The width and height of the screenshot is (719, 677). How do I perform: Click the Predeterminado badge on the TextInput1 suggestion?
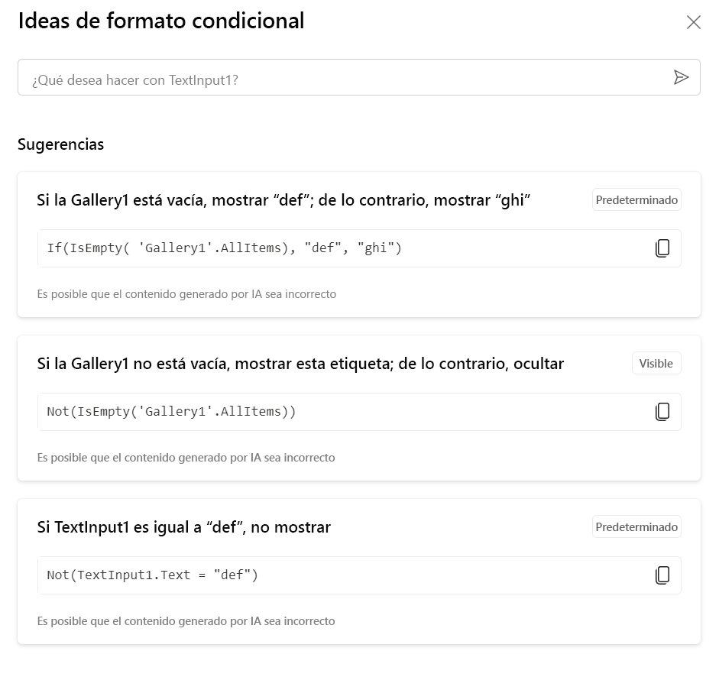pos(636,527)
